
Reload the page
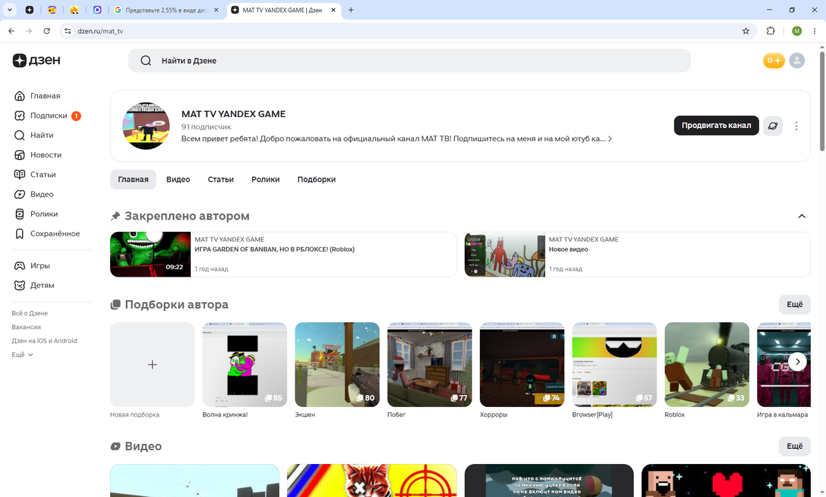coord(47,31)
